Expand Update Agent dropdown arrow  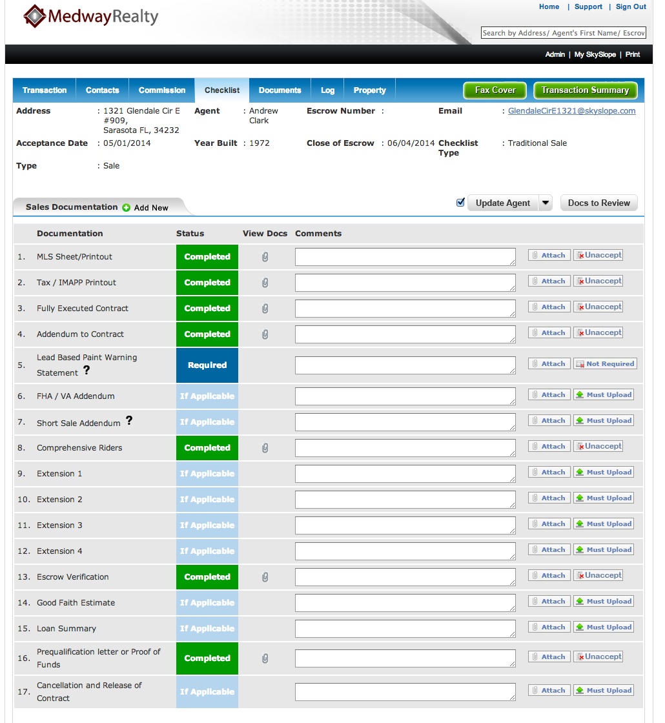(546, 203)
